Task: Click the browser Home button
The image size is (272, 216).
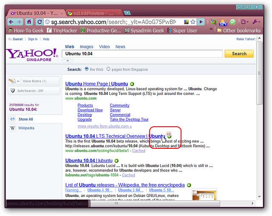Action: (29, 22)
